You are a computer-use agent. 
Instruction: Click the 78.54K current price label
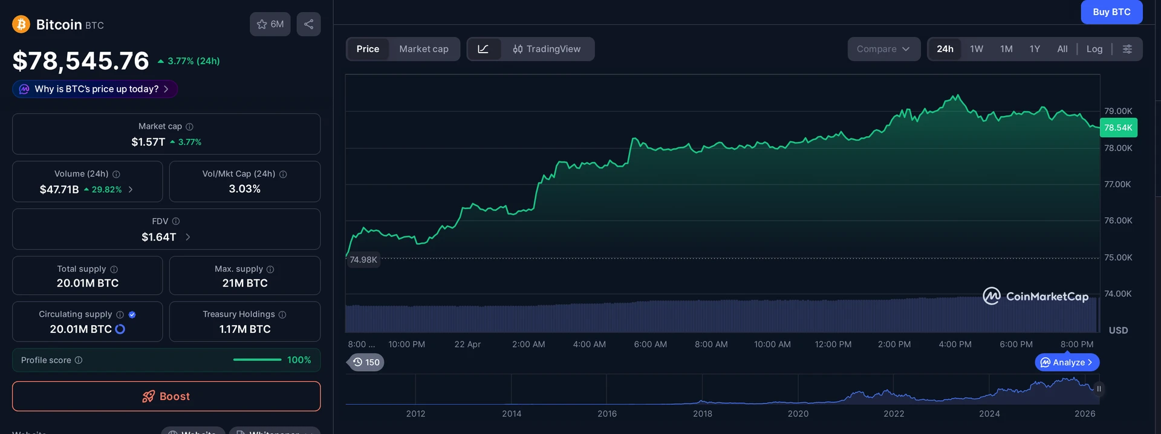pos(1118,128)
